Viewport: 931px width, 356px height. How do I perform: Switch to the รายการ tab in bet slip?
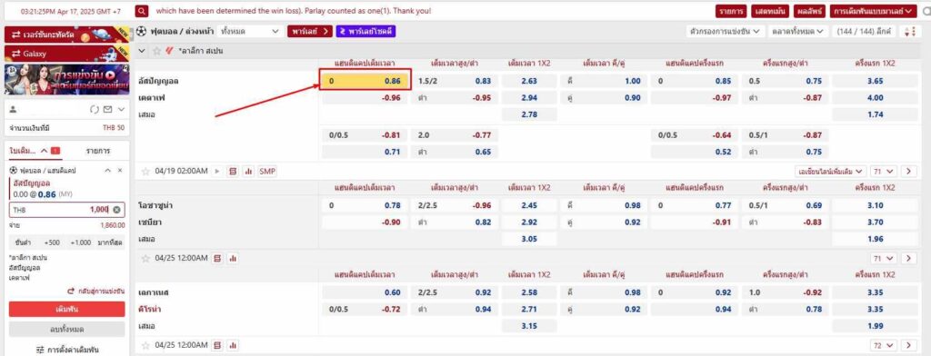pyautogui.click(x=97, y=152)
